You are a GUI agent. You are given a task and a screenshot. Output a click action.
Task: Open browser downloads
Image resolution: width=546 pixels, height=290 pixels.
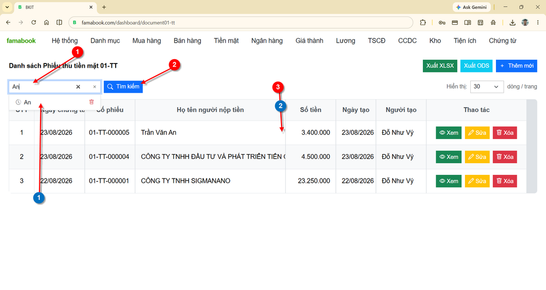point(512,22)
